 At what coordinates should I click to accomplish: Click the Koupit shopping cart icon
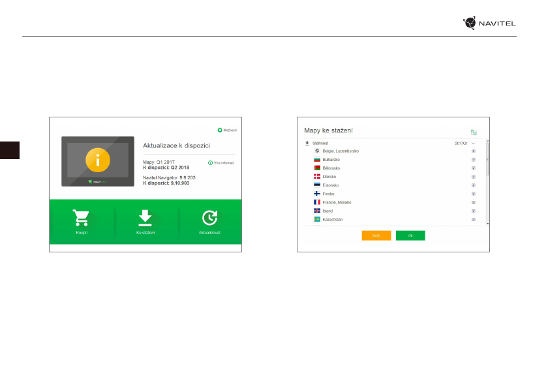point(82,218)
